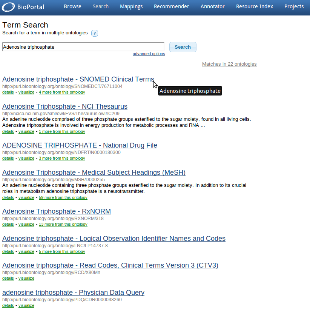Viewport: 310px width, 311px height.
Task: Open the Mappings page
Action: coord(131,6)
